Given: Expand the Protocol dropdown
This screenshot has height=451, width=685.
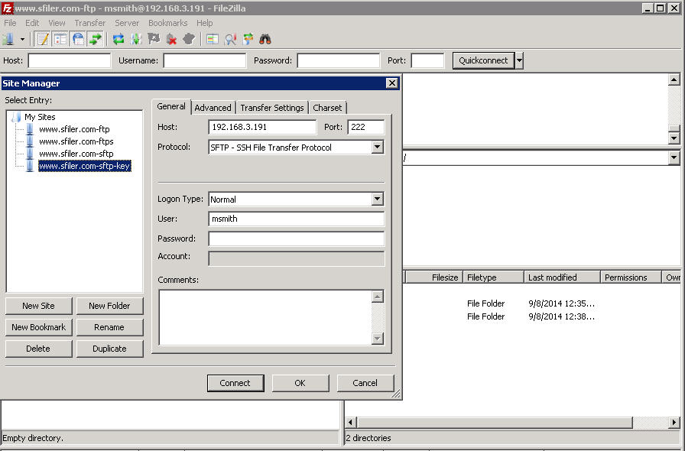Looking at the screenshot, I should [x=378, y=148].
